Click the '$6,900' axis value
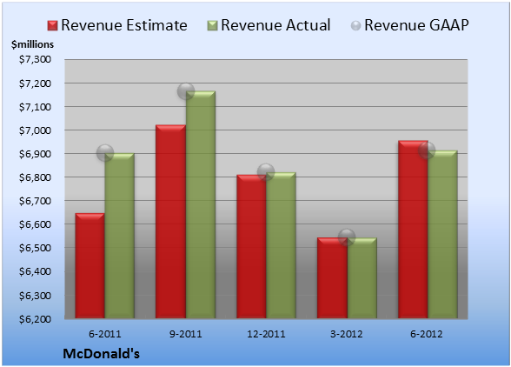Viewport: 511px width, 367px height. (35, 154)
